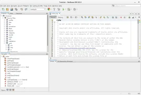Image resolution: width=141 pixels, height=95 pixels.
Task: Click the Profile Project toolbar icon
Action: click(x=74, y=9)
